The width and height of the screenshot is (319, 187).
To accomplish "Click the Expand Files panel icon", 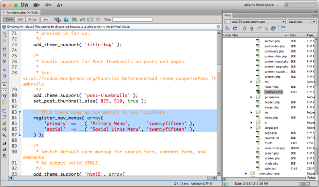I will click(283, 28).
